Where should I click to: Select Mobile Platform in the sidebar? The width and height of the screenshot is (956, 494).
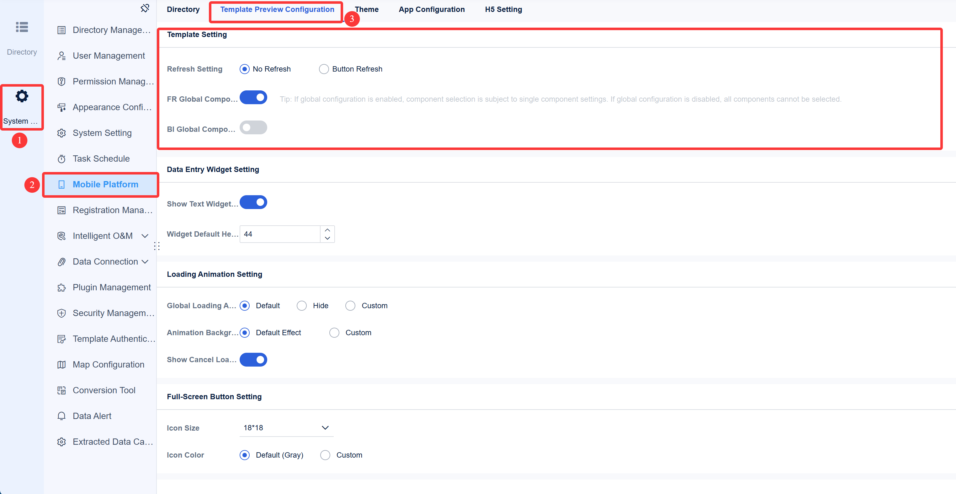pos(105,184)
